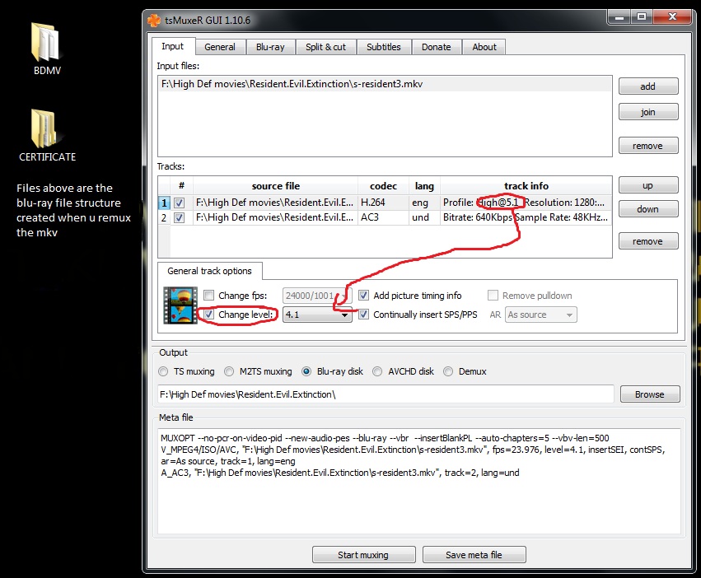The width and height of the screenshot is (701, 578).
Task: Click the codec column header
Action: (383, 186)
